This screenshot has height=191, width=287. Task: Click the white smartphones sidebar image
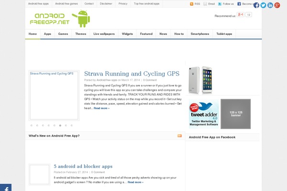coord(200,80)
